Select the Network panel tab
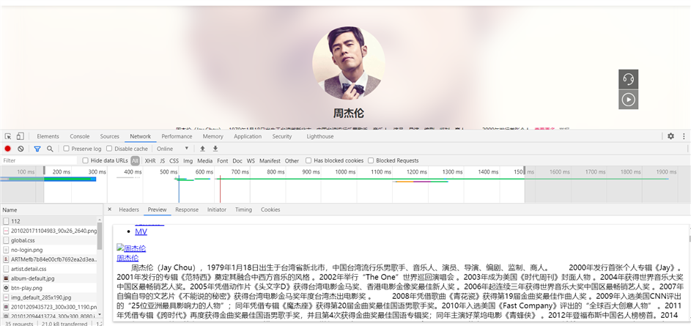This screenshot has width=691, height=326. 141,136
